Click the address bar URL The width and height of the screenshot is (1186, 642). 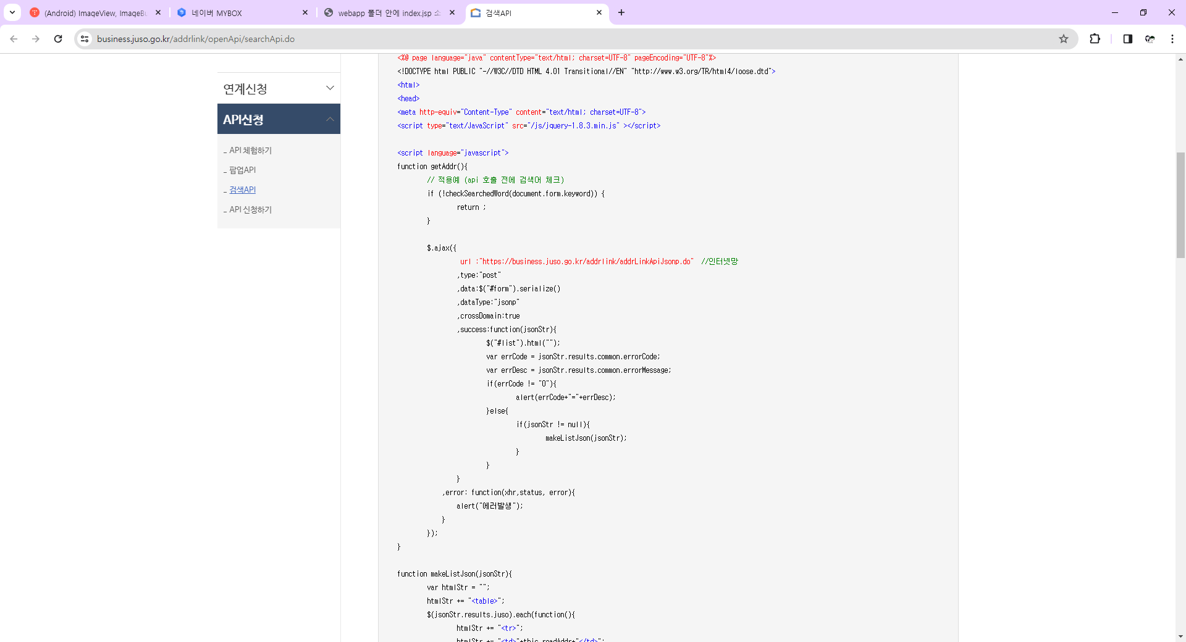coord(195,39)
